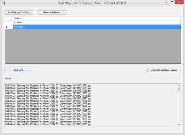The image size is (185, 135).
Task: Stop the running sync
Action: tap(18, 70)
